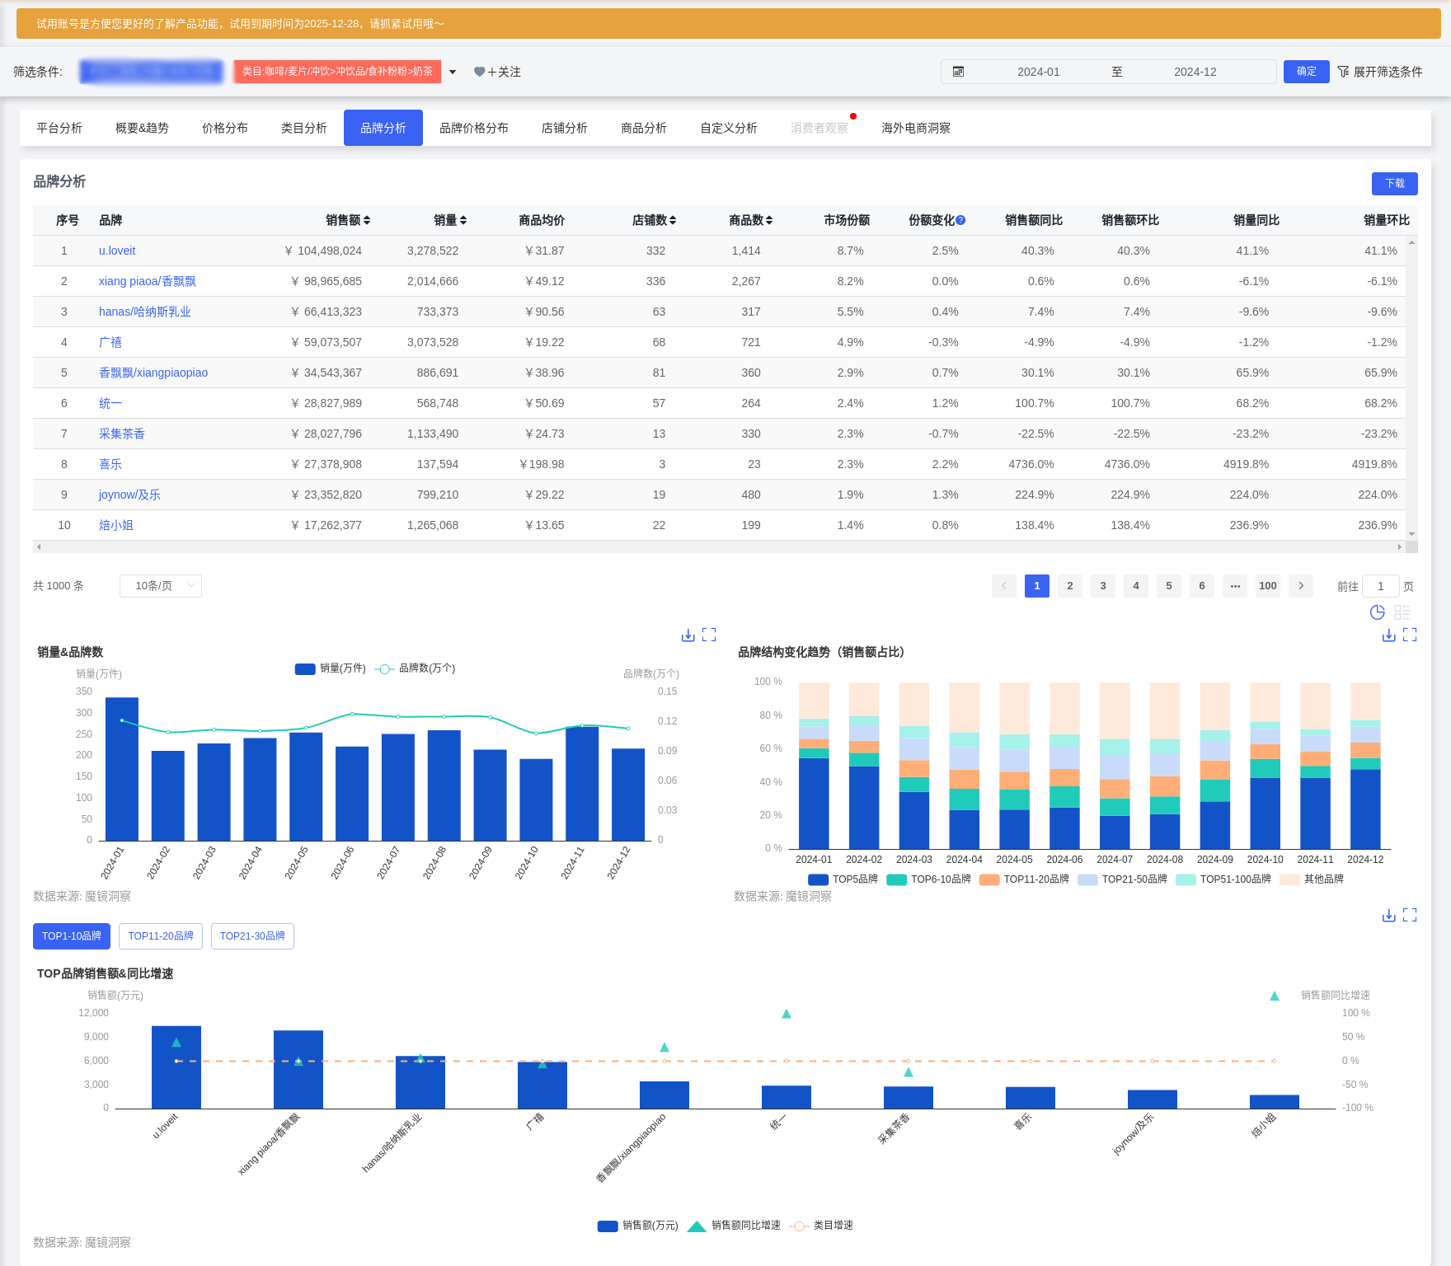Image resolution: width=1451 pixels, height=1266 pixels.
Task: Click table horizontal scrollbar track
Action: [x=719, y=546]
